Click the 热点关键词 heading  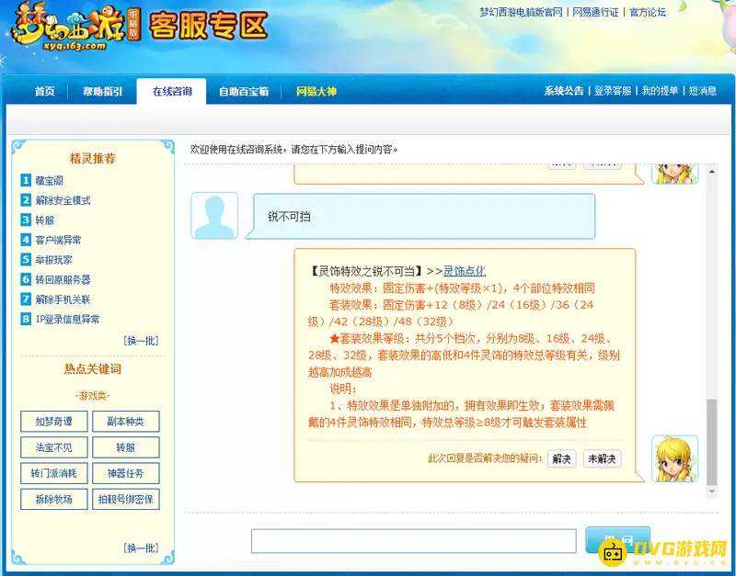coord(93,369)
